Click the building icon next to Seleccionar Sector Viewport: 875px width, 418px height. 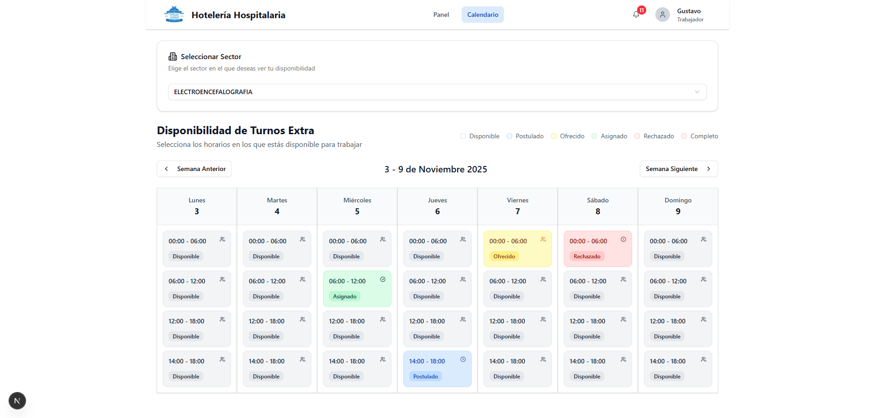coord(172,56)
